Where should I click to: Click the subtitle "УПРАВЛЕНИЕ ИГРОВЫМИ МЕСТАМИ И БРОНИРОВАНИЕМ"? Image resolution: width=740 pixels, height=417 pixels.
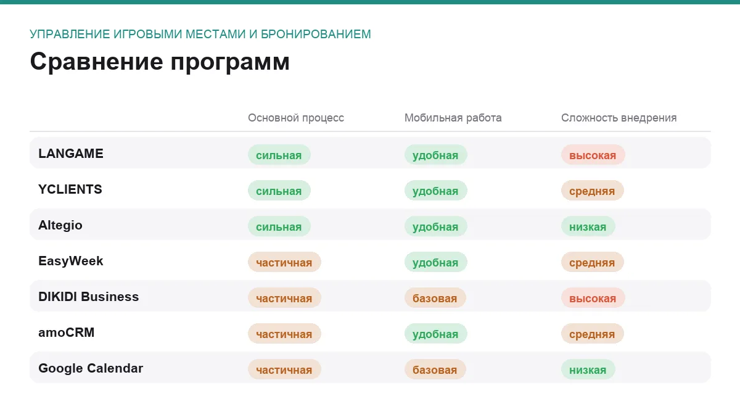200,34
